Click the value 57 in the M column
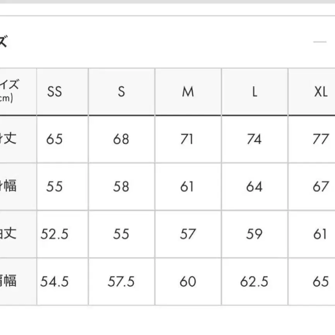Image resolution: width=335 pixels, height=335 pixels. 188,234
